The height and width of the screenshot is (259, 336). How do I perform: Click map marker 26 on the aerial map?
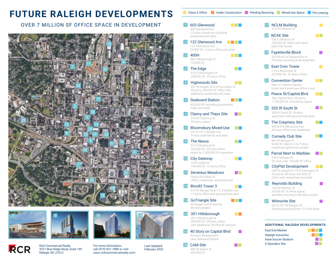pos(150,129)
